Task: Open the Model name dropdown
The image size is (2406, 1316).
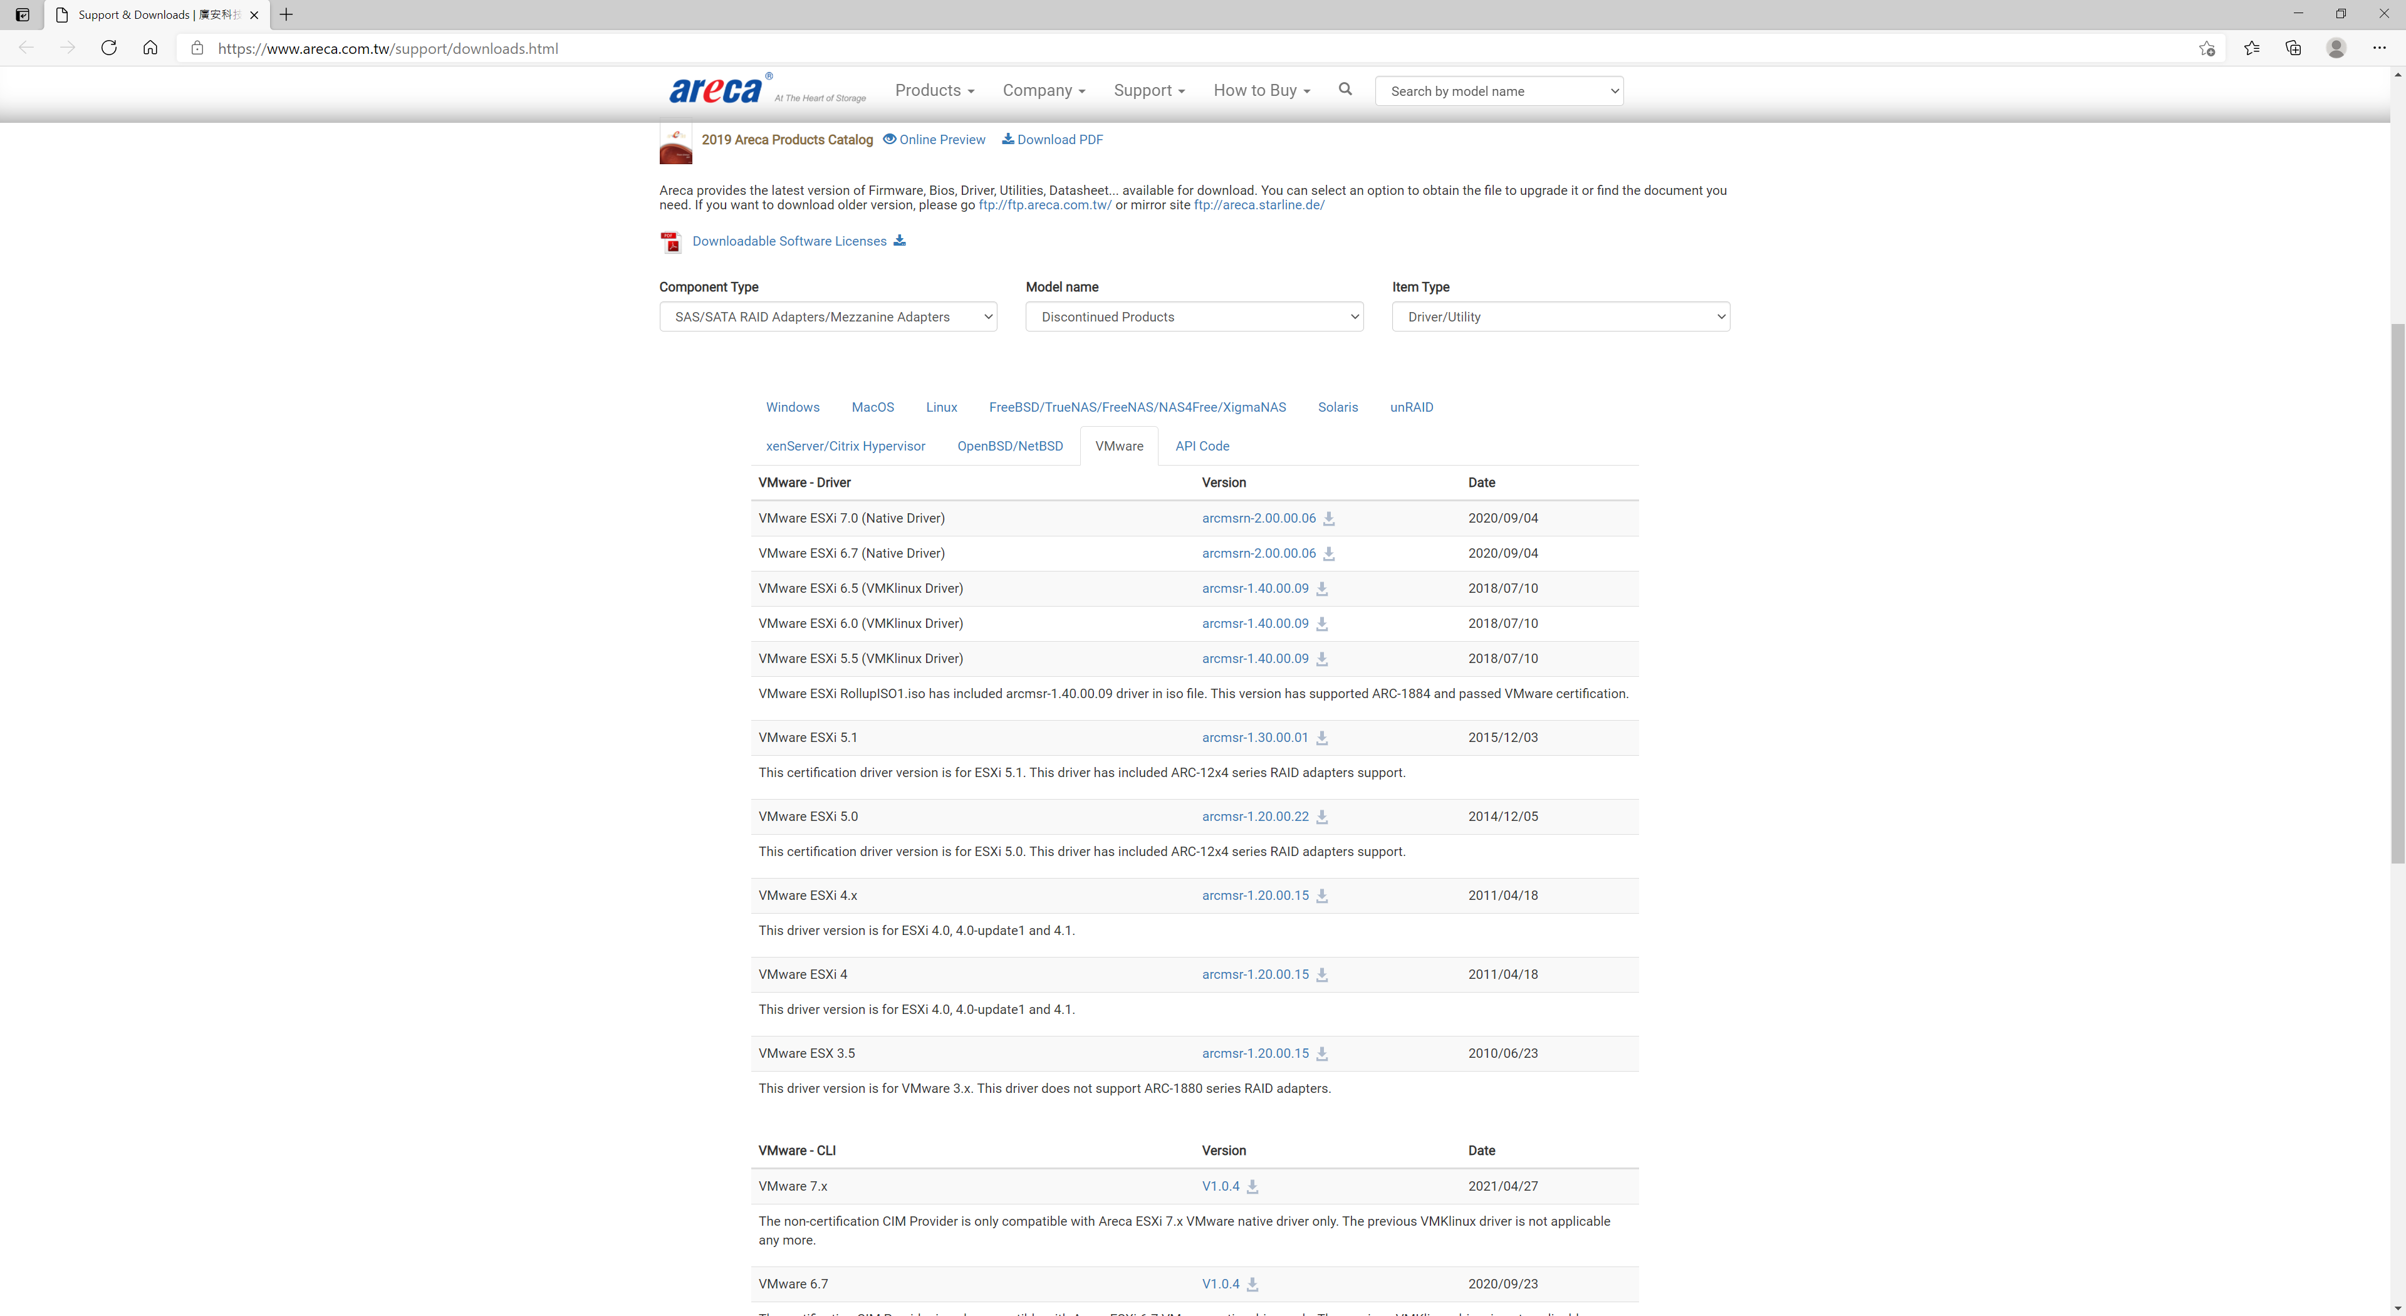Action: 1194,316
